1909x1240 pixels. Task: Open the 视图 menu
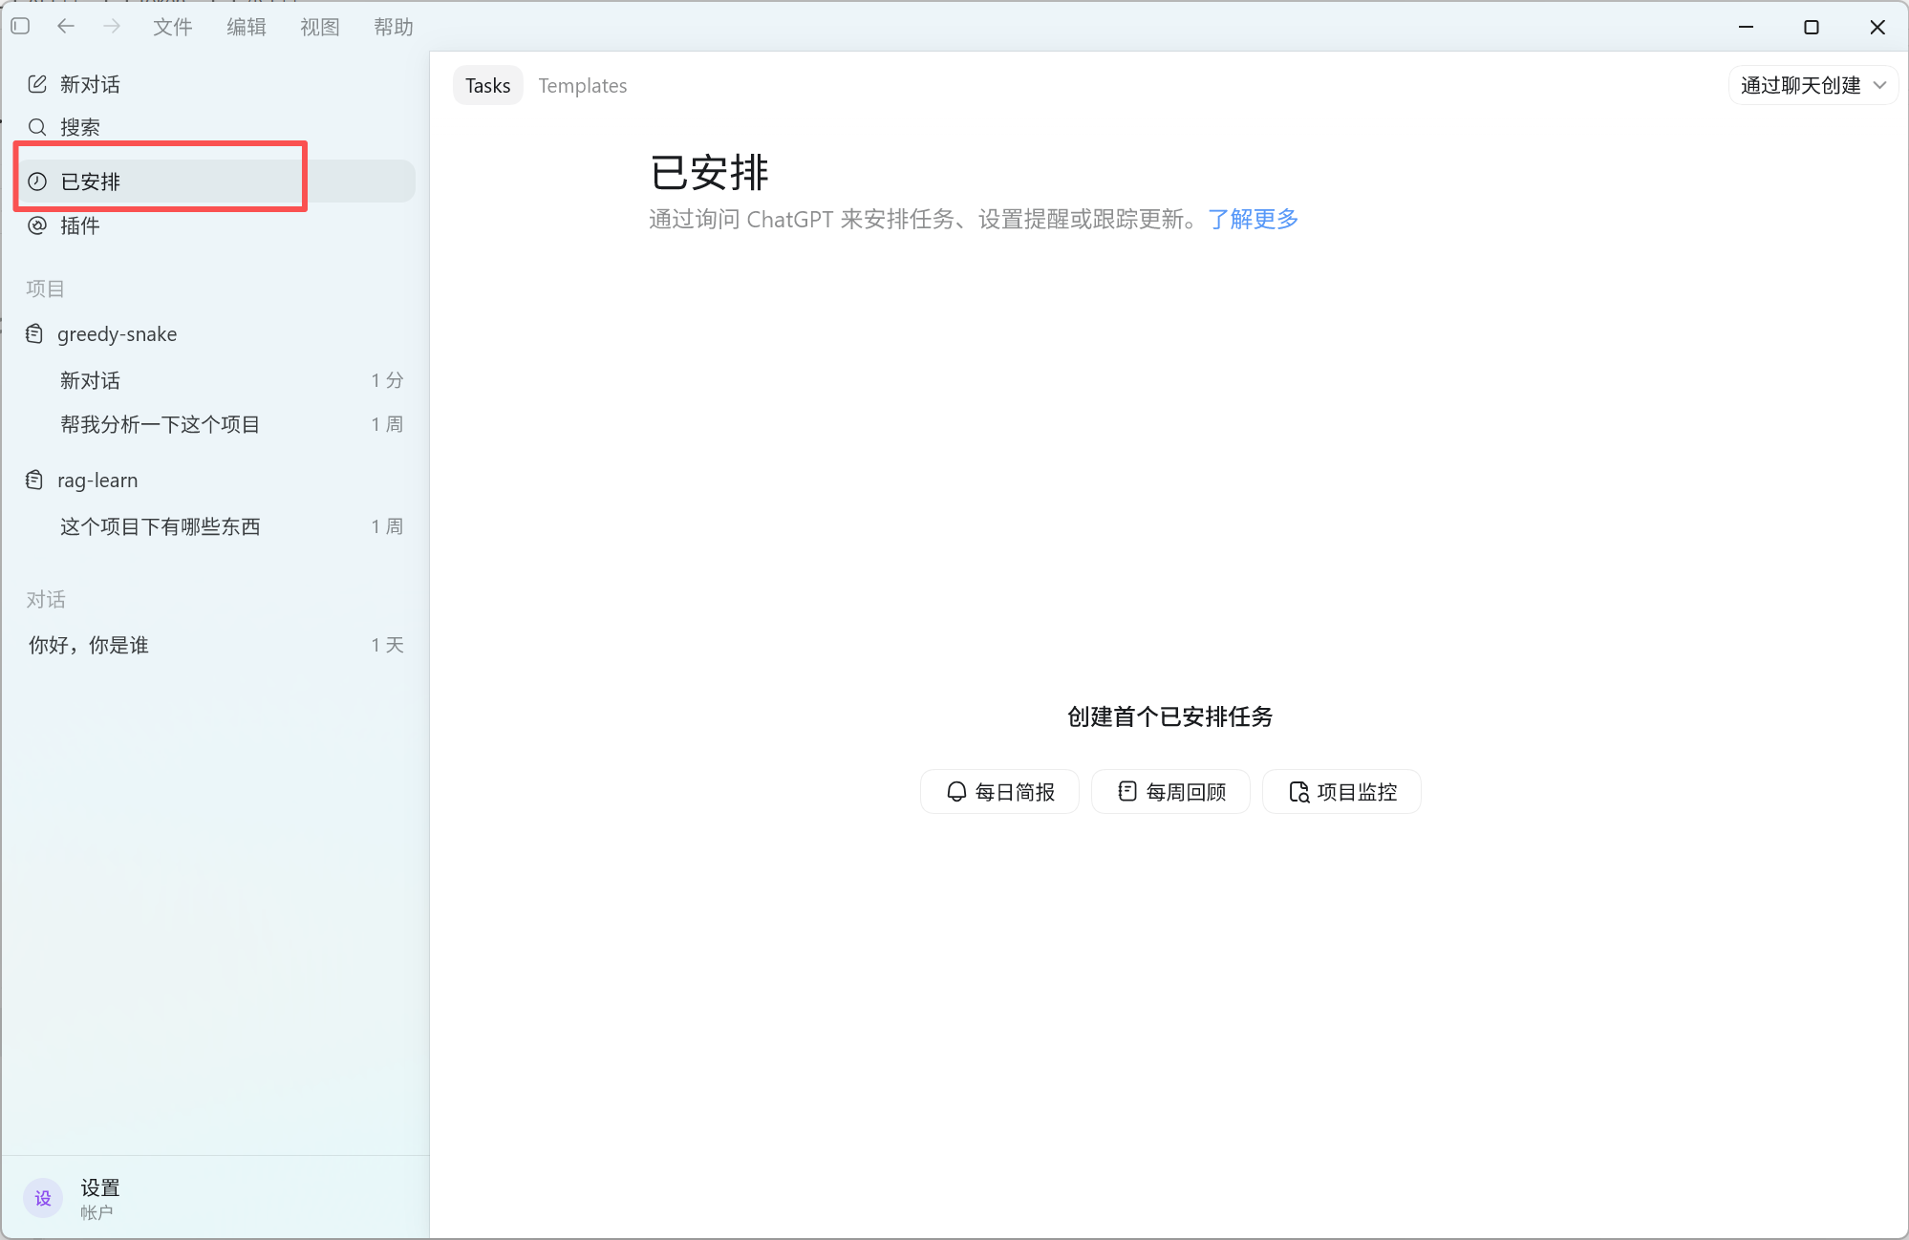coord(320,27)
